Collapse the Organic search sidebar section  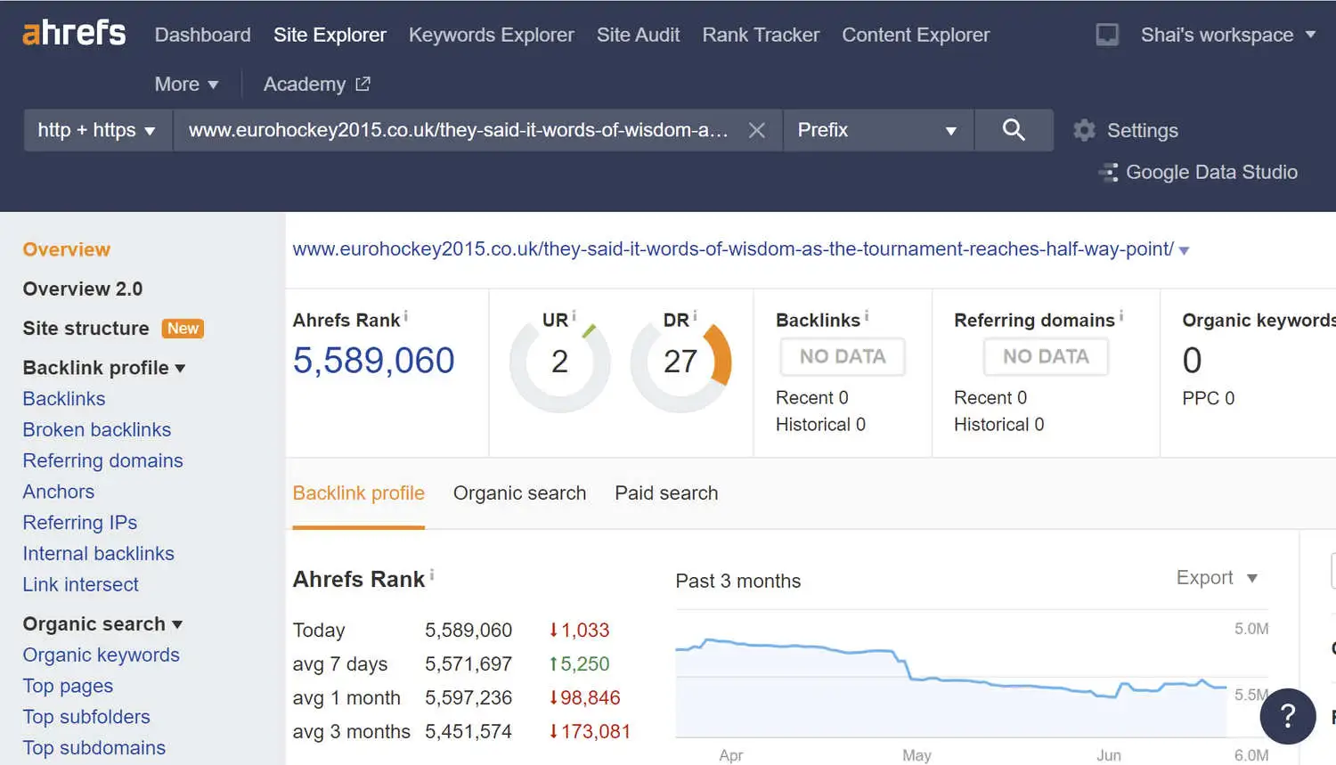102,623
